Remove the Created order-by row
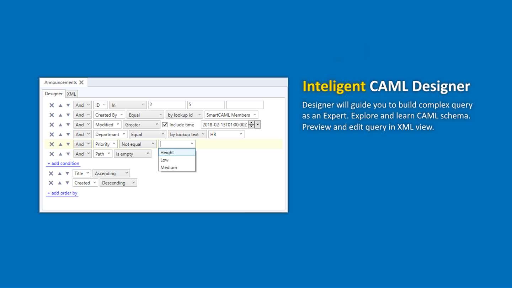The width and height of the screenshot is (512, 288). pyautogui.click(x=51, y=183)
